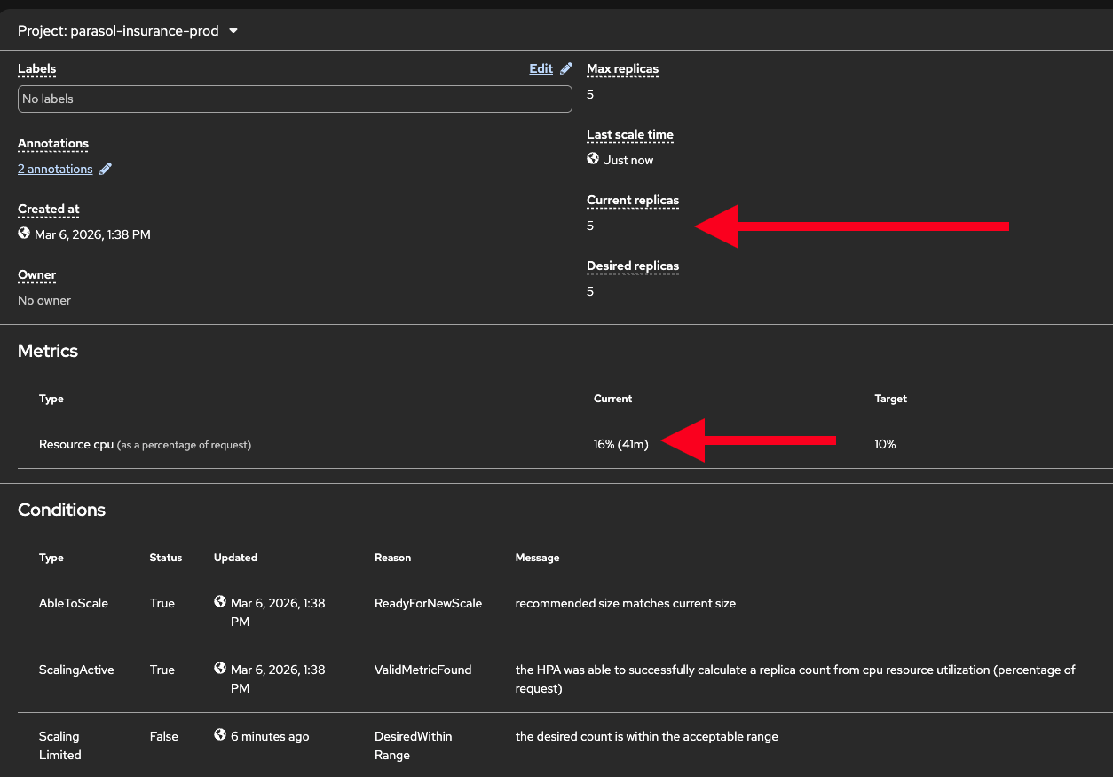Click the Owner heading label
1113x777 pixels.
pos(36,274)
